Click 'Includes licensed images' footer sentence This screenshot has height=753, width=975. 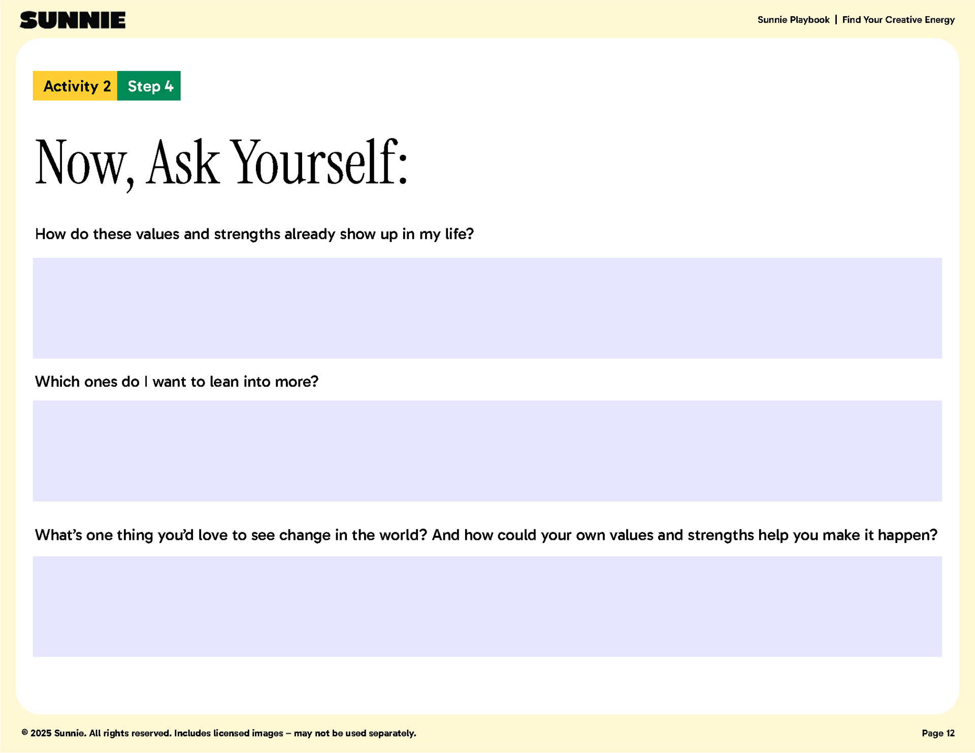(295, 733)
